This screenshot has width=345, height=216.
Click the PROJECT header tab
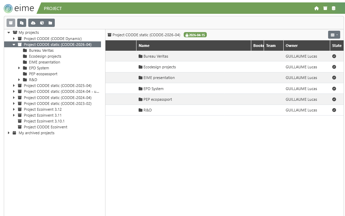pos(53,8)
